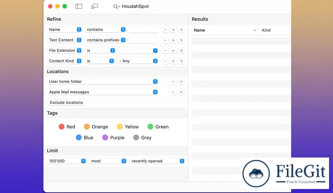The width and height of the screenshot is (333, 193).
Task: Toggle the Grey tag filter
Action: pyautogui.click(x=142, y=138)
